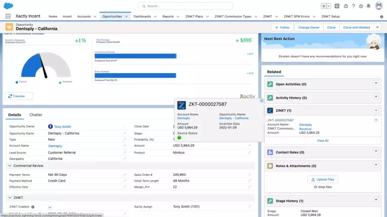Screen dimensions: 387x217
Task: Close the ZKT-0000027587 hover popup
Action: [262, 101]
